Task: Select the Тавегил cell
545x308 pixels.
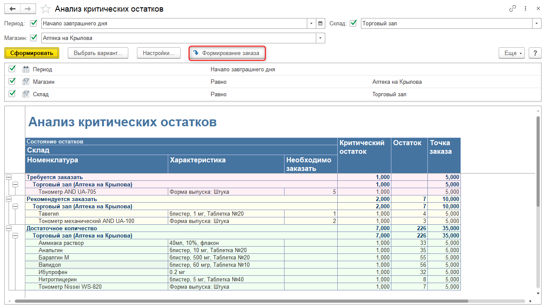Action: (x=97, y=213)
